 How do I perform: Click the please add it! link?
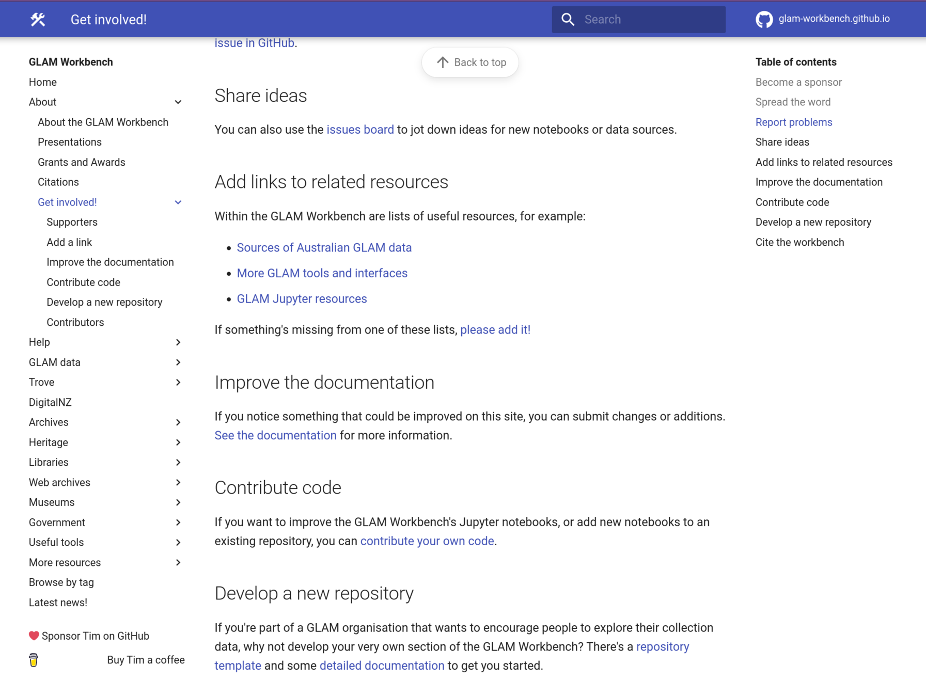coord(495,330)
